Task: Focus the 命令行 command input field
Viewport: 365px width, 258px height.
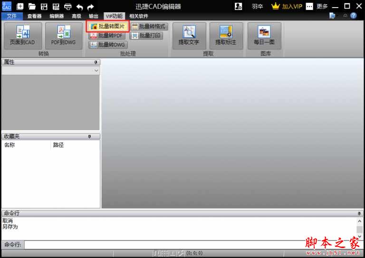Action: (x=194, y=245)
